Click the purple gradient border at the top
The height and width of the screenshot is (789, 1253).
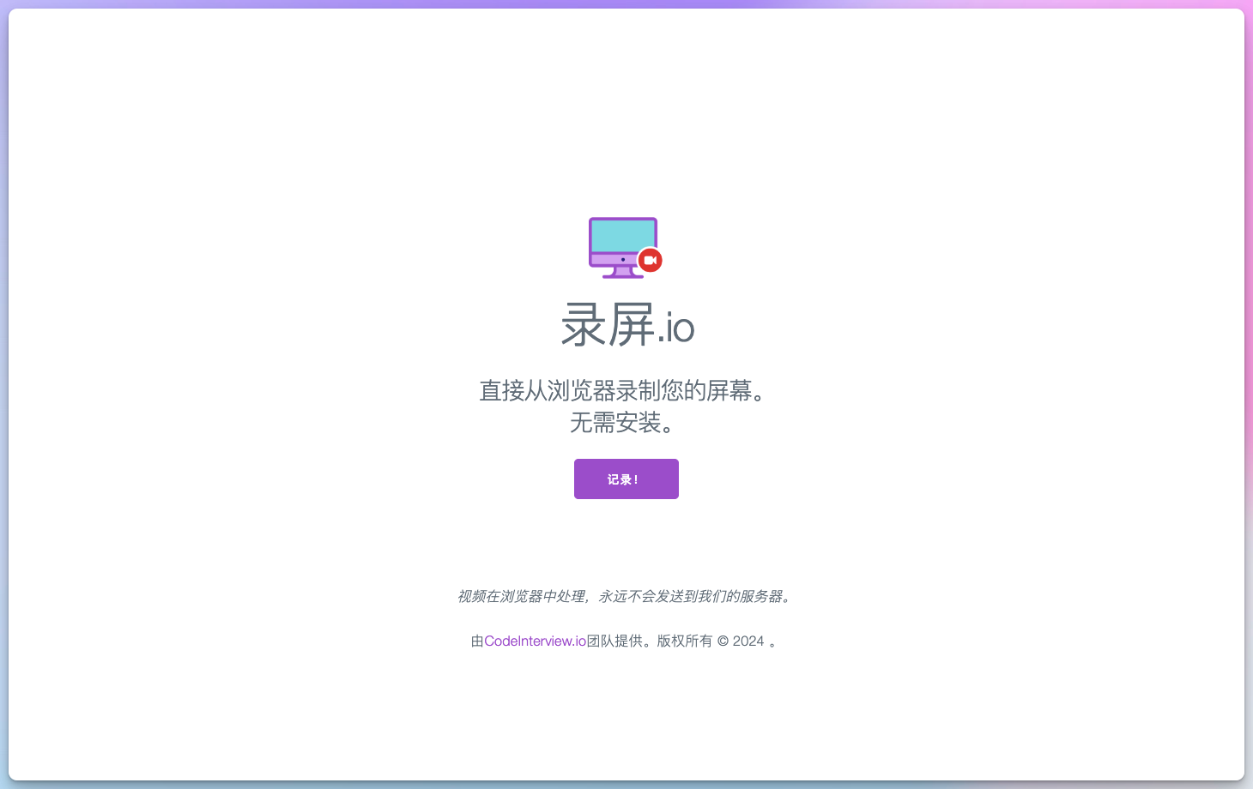626,5
